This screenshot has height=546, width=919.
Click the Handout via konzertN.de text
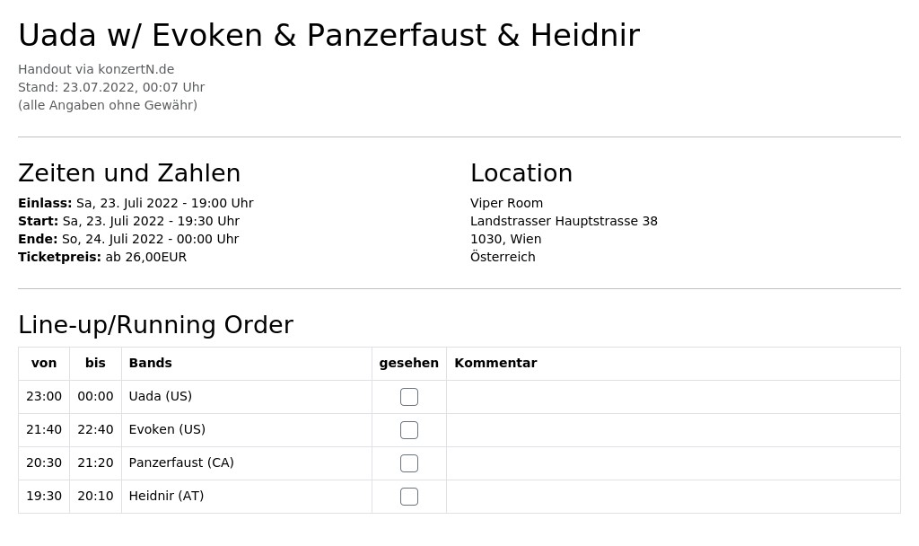[96, 69]
